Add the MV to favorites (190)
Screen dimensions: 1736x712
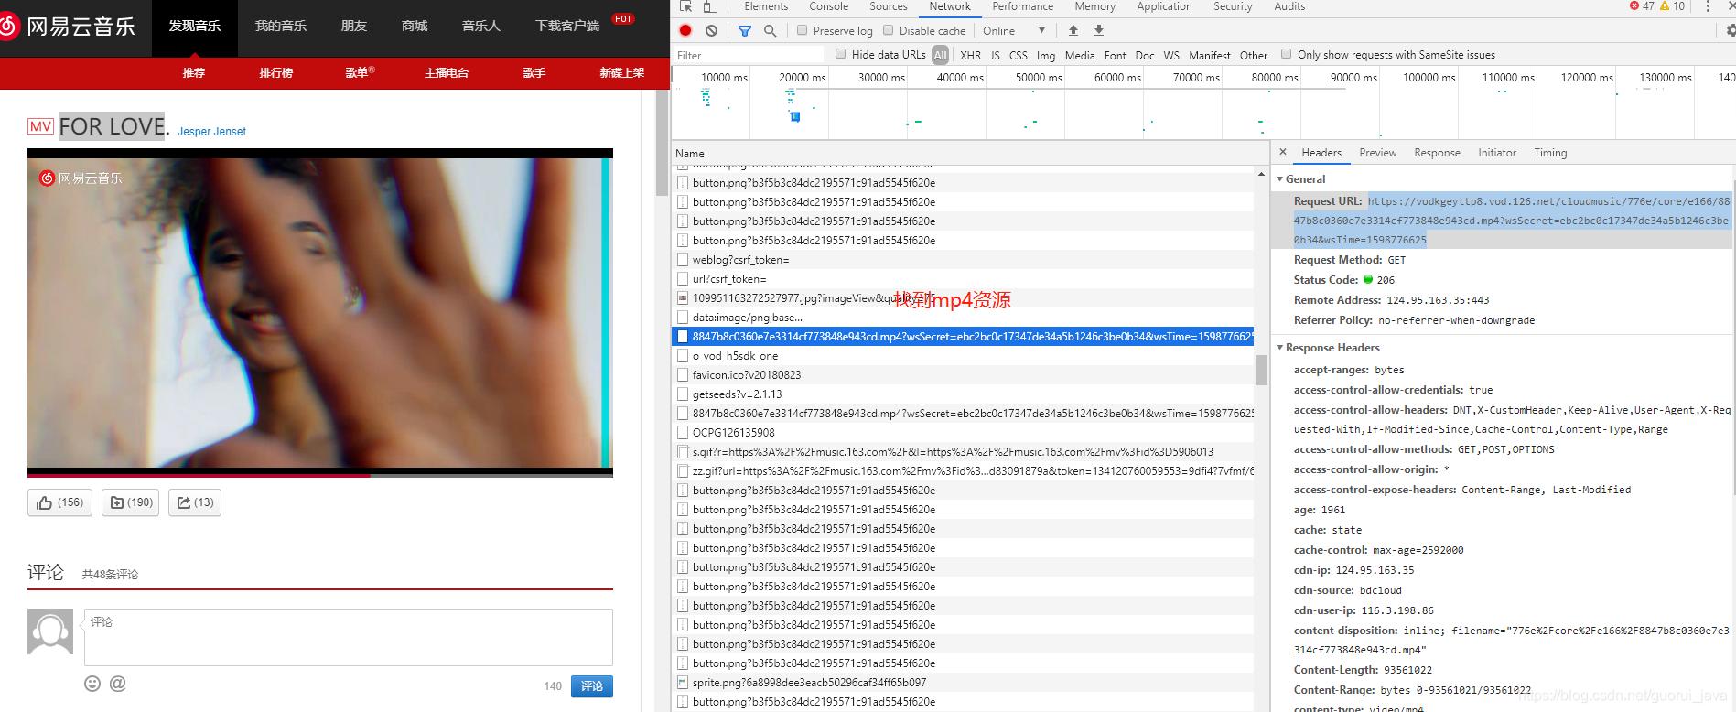(131, 502)
